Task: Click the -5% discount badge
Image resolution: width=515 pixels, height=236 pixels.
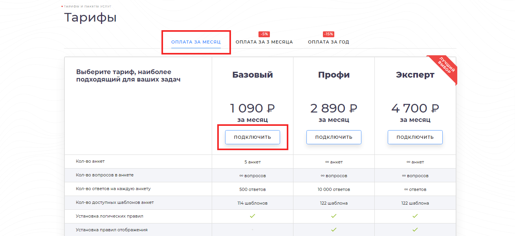Action: (x=264, y=34)
